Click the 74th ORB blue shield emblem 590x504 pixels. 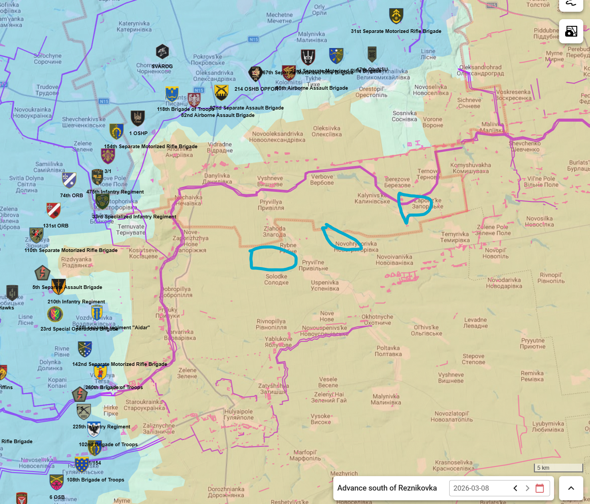coord(69,180)
